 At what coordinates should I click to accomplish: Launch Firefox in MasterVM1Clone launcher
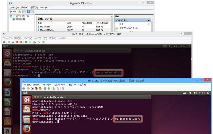pyautogui.click(x=27, y=129)
